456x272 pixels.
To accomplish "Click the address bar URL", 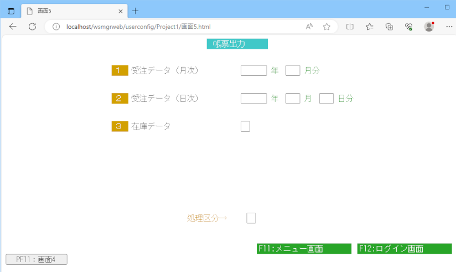I will (x=138, y=27).
